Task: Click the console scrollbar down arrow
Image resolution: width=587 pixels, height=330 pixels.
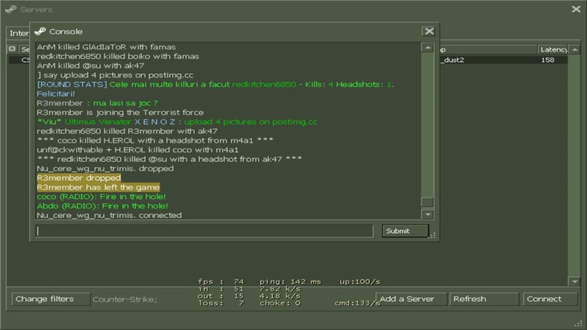Action: pos(427,214)
